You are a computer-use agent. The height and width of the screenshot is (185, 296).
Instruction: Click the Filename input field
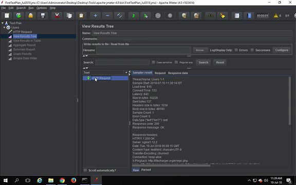(x=143, y=50)
